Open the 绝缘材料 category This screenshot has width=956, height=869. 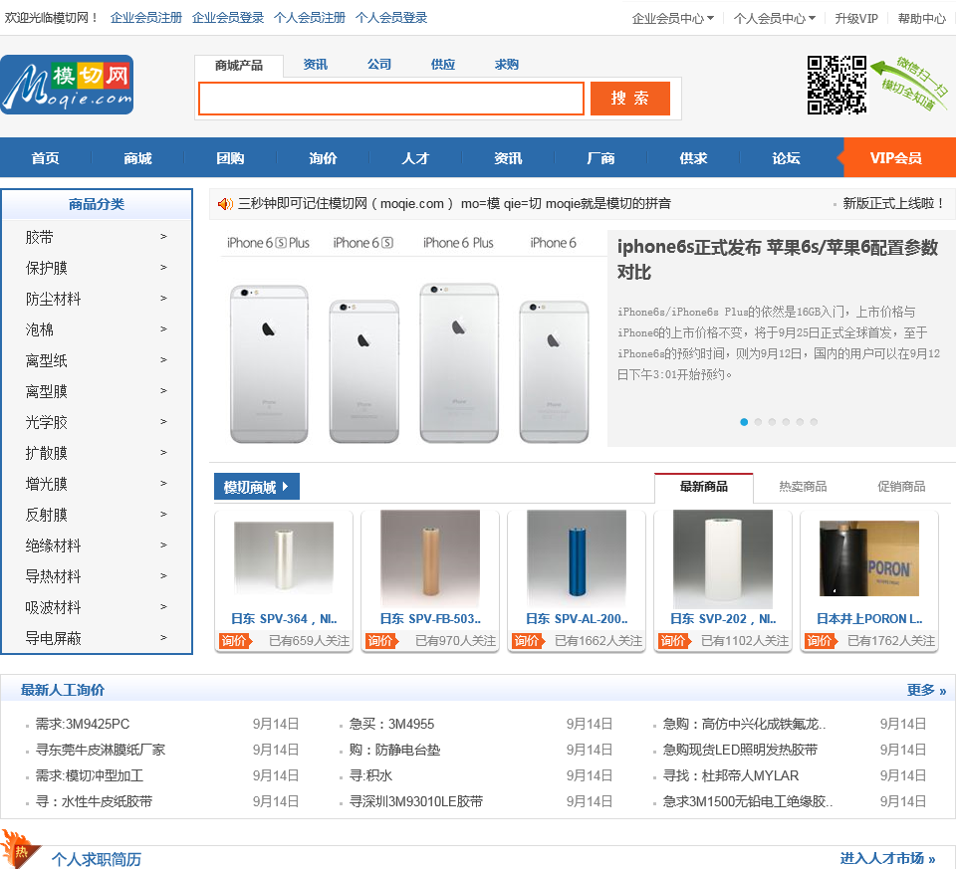(x=53, y=545)
